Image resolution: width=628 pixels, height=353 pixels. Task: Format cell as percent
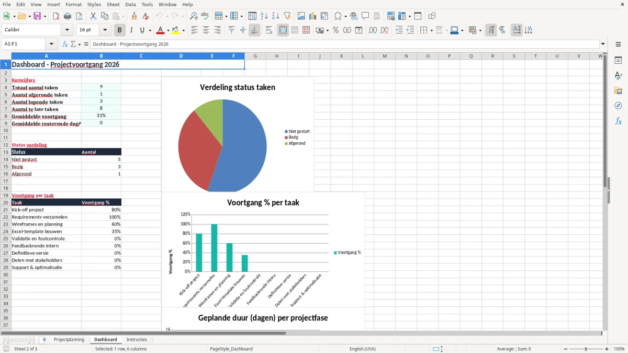(x=335, y=30)
